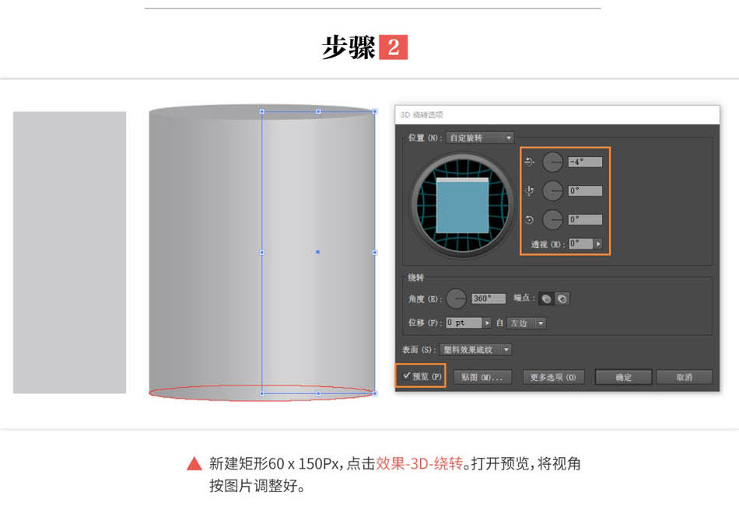This screenshot has width=739, height=527.
Task: Open the 表面 surface dropdown
Action: point(475,350)
